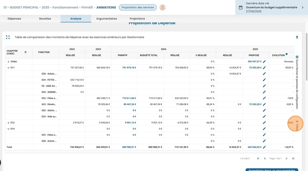The image size is (308, 171).
Task: Expand the (Vide) chapter row
Action: [8, 62]
